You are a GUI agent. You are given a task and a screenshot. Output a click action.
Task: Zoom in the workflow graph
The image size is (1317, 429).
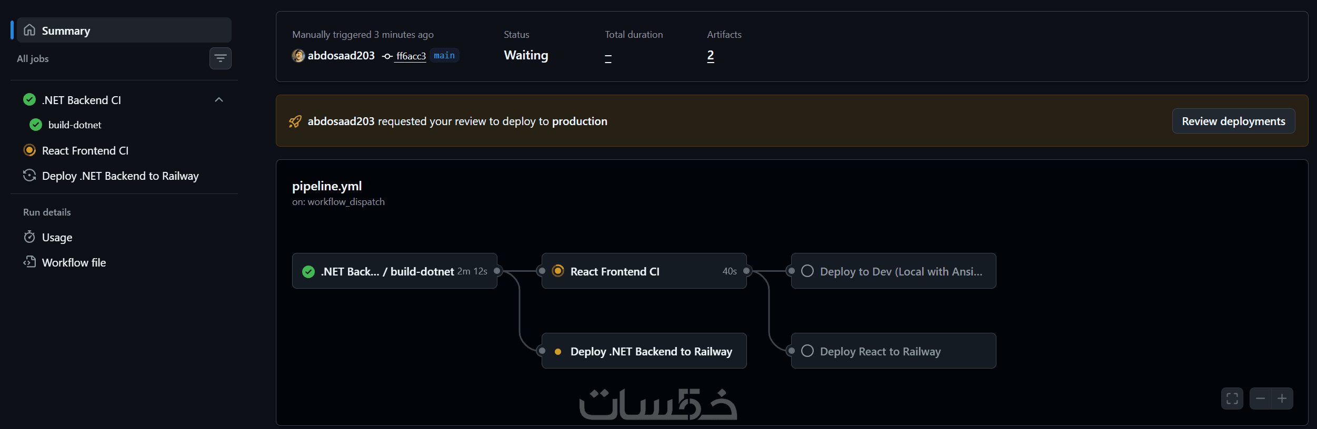point(1282,399)
